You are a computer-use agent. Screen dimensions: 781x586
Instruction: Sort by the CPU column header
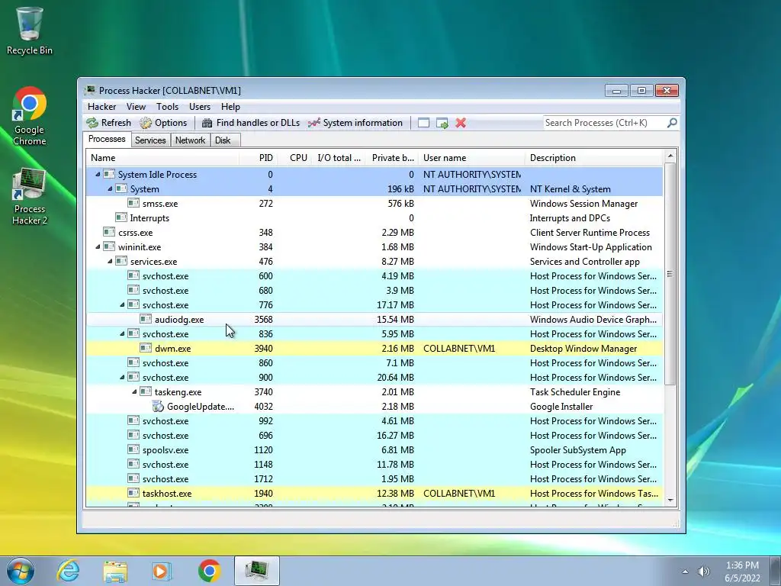[294, 157]
